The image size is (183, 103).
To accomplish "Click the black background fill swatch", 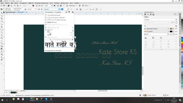I will pyautogui.click(x=171, y=31).
